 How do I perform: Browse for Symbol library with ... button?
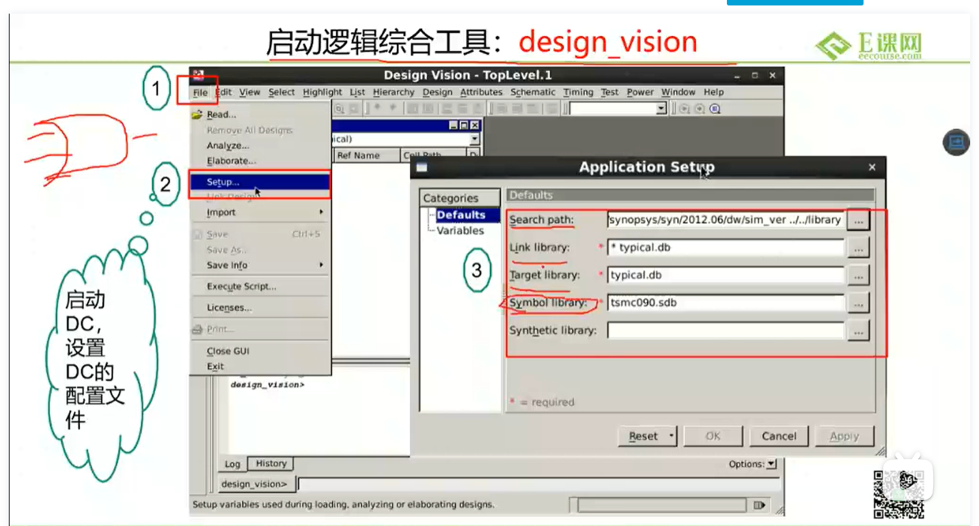(x=858, y=303)
